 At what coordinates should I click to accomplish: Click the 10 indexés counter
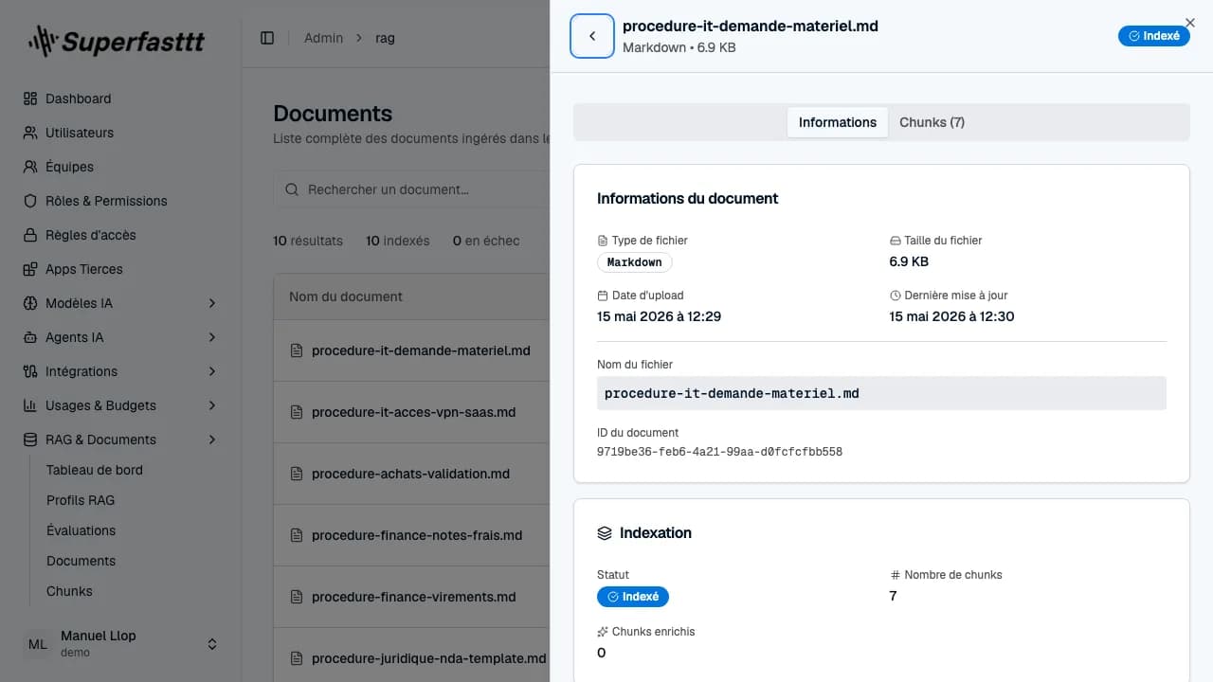398,241
